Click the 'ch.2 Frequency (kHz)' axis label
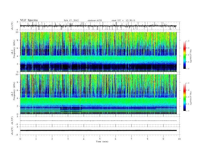 (14, 91)
